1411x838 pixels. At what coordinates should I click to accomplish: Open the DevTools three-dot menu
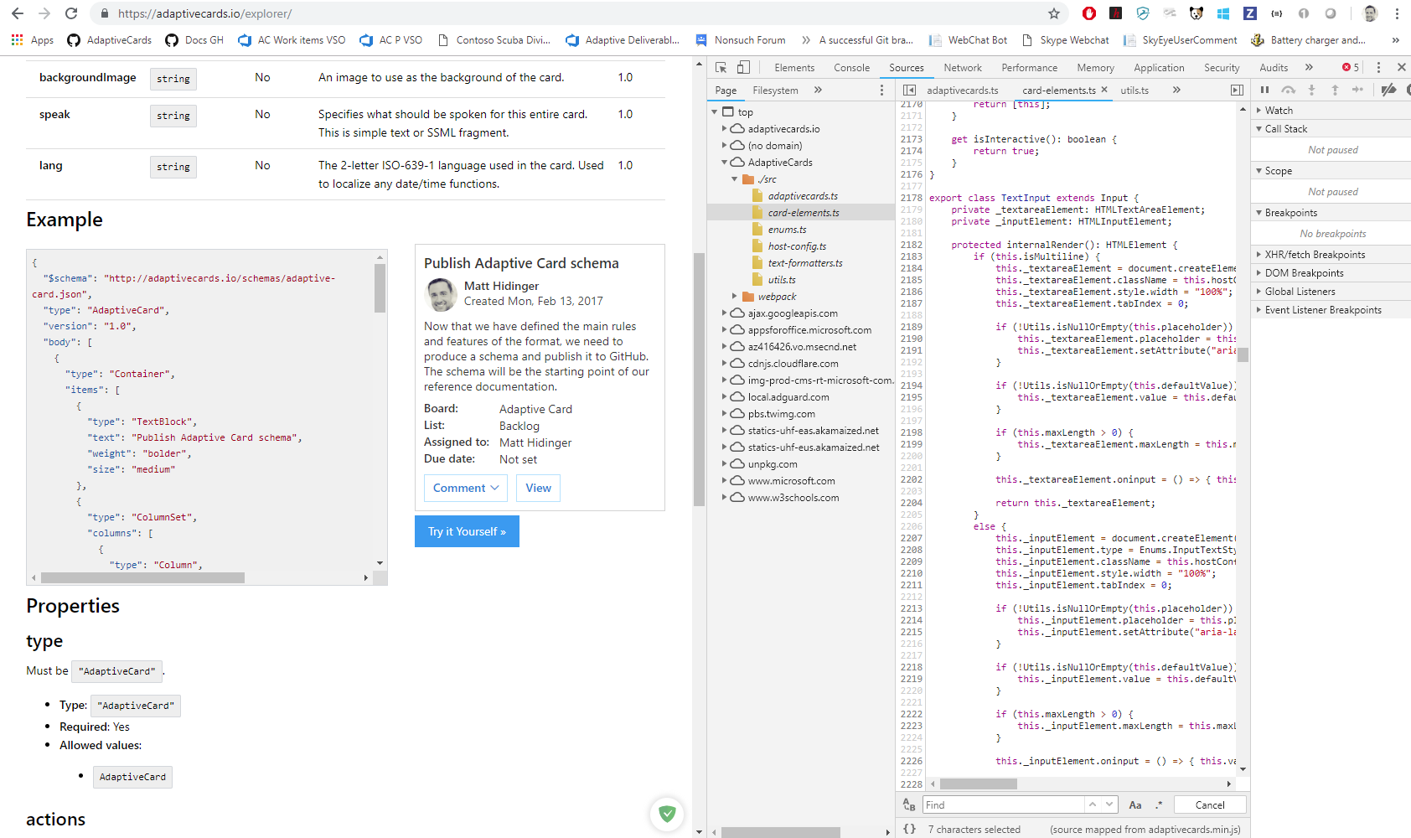tap(1379, 67)
